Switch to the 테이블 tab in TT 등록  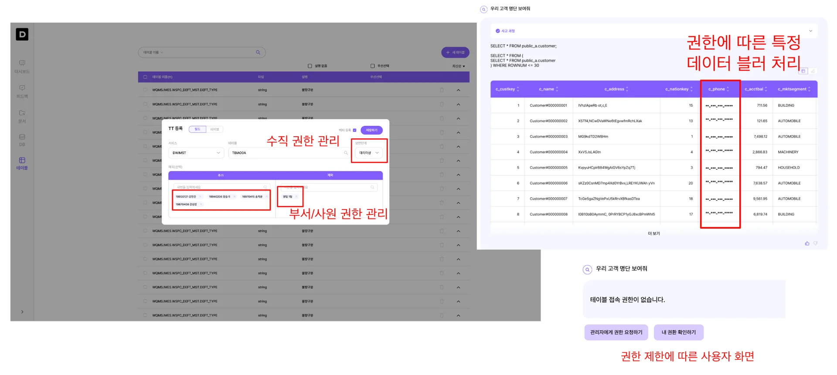[x=214, y=129]
